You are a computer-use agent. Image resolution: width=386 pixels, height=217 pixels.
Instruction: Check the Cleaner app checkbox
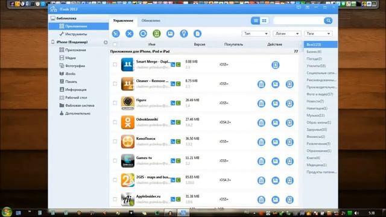coord(115,84)
